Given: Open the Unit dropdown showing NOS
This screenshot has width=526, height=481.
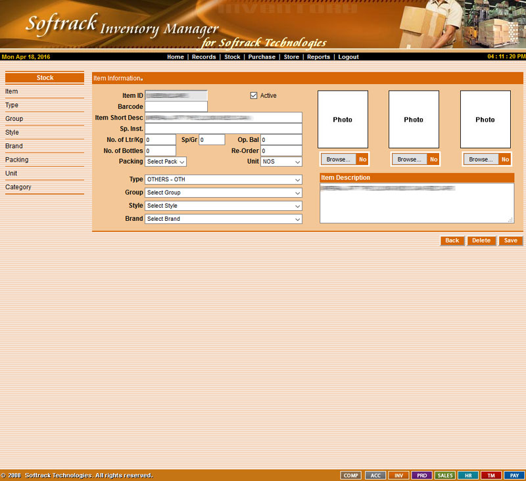Looking at the screenshot, I should click(281, 162).
